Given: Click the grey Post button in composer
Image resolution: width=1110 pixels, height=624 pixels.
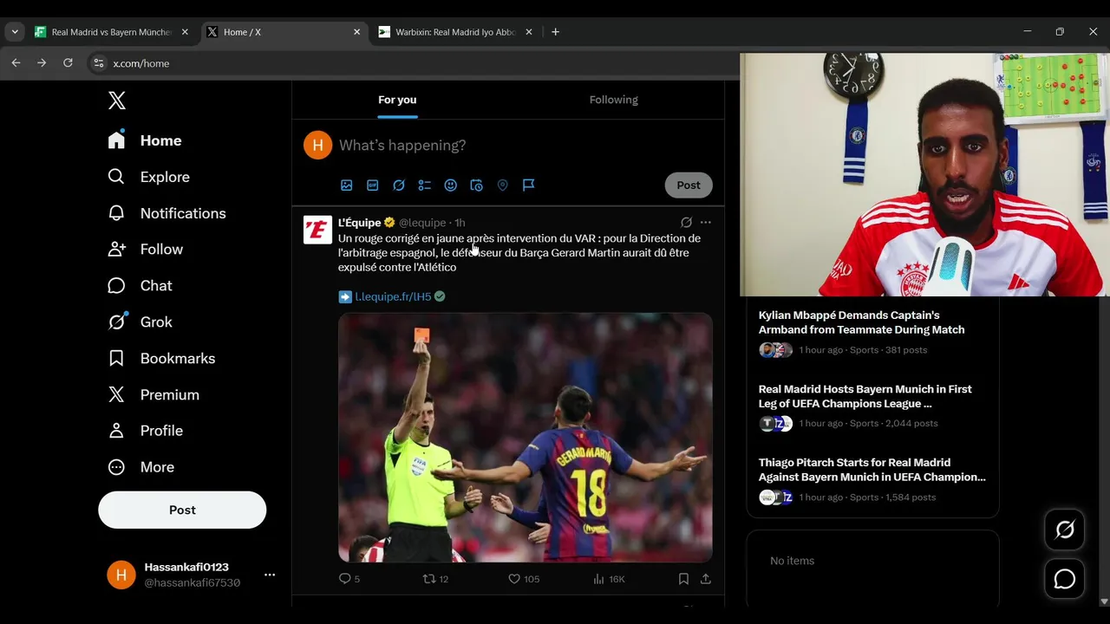Looking at the screenshot, I should [689, 185].
